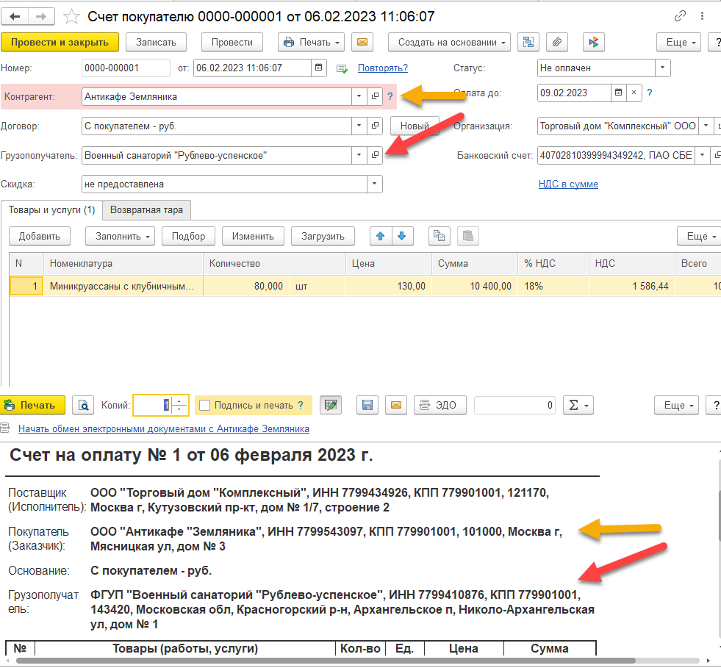Open Договор card with the open-form icon
The width and height of the screenshot is (721, 668).
pyautogui.click(x=376, y=126)
